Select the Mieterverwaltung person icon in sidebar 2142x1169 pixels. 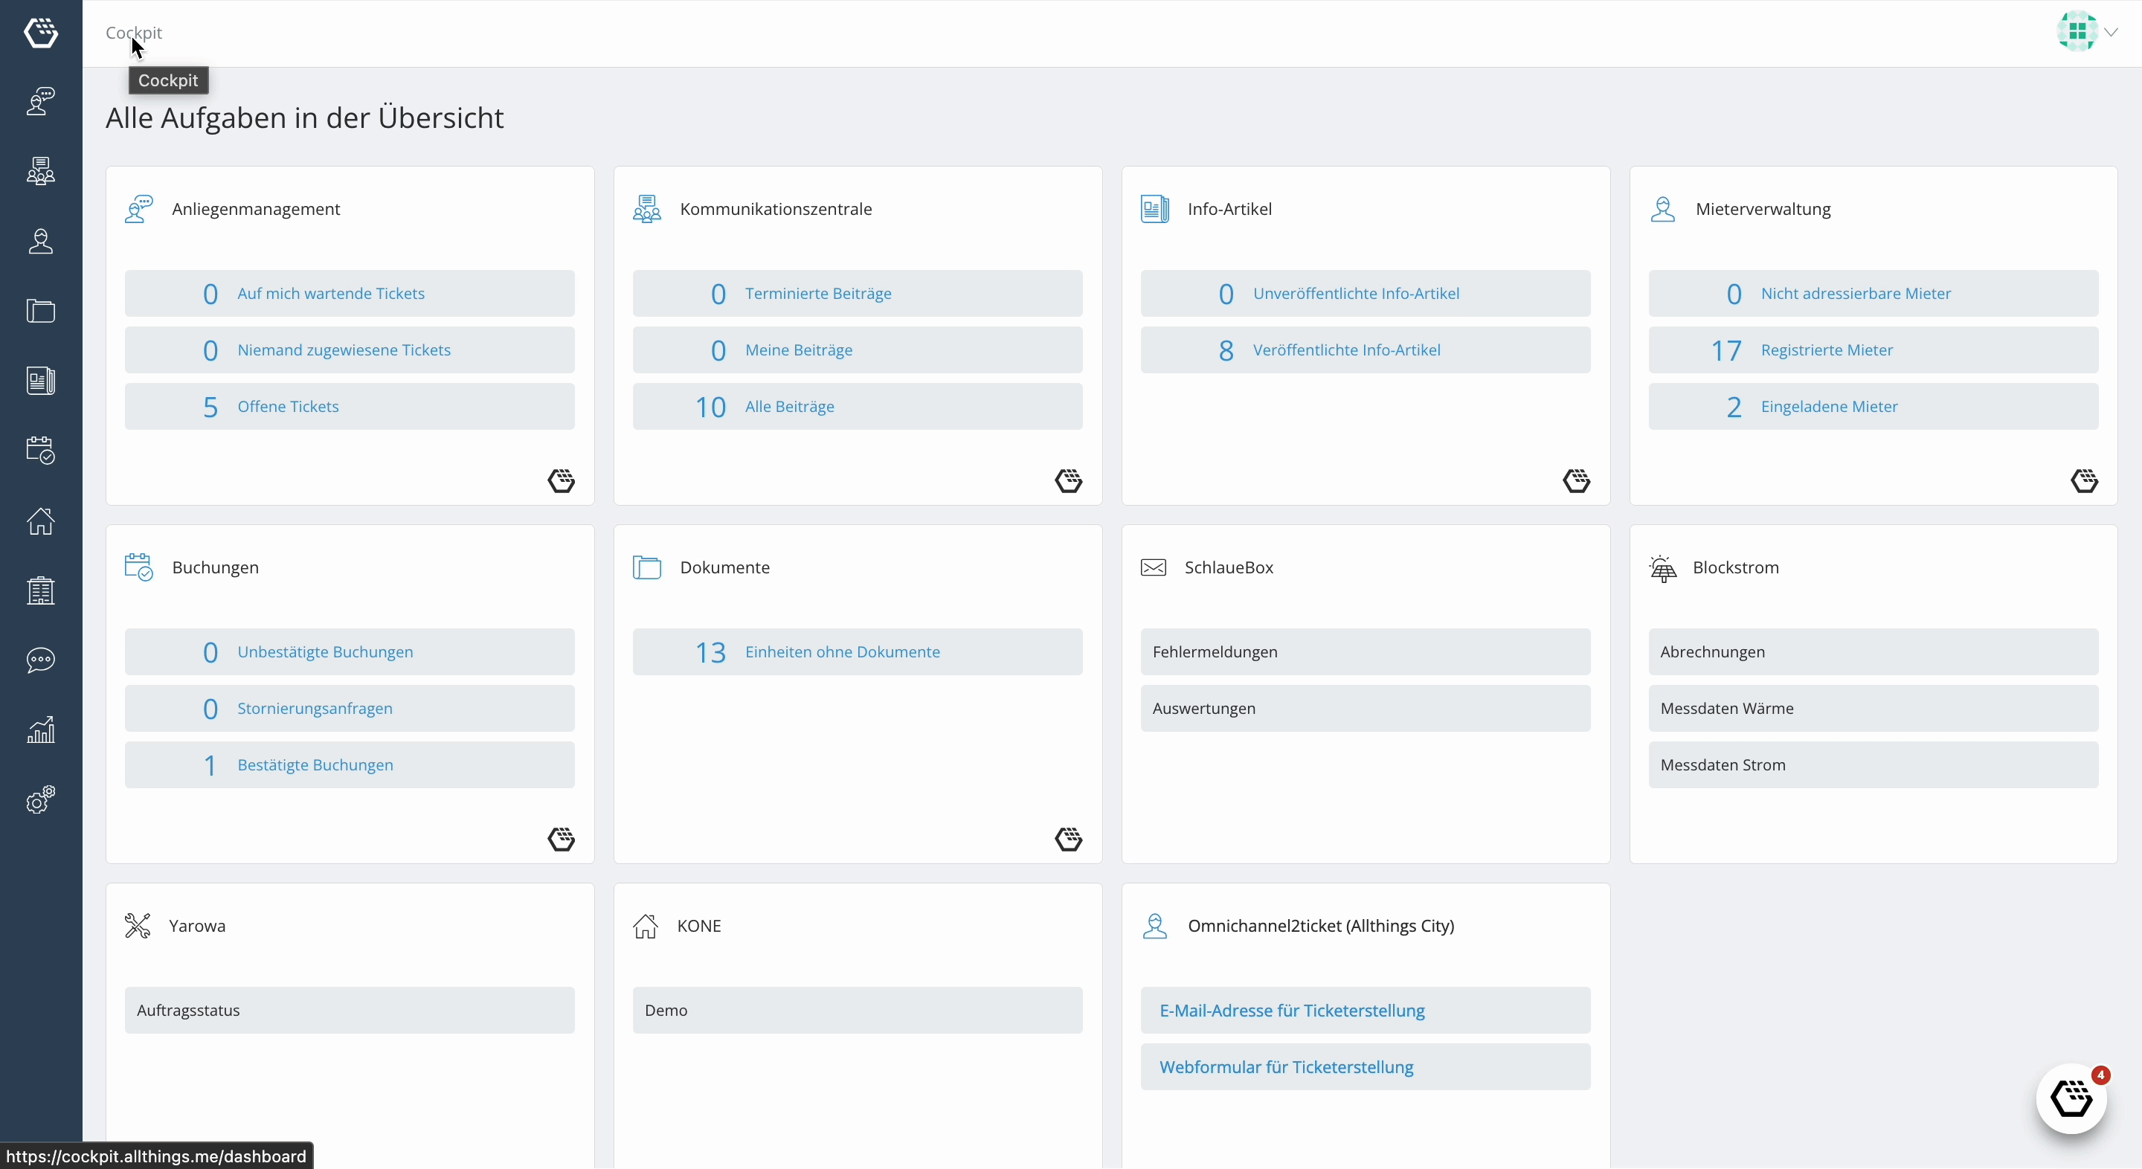[41, 241]
